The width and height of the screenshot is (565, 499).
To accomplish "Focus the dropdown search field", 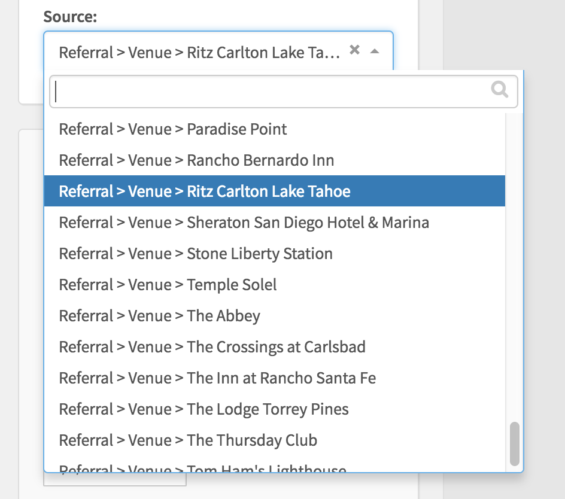I will coord(283,92).
